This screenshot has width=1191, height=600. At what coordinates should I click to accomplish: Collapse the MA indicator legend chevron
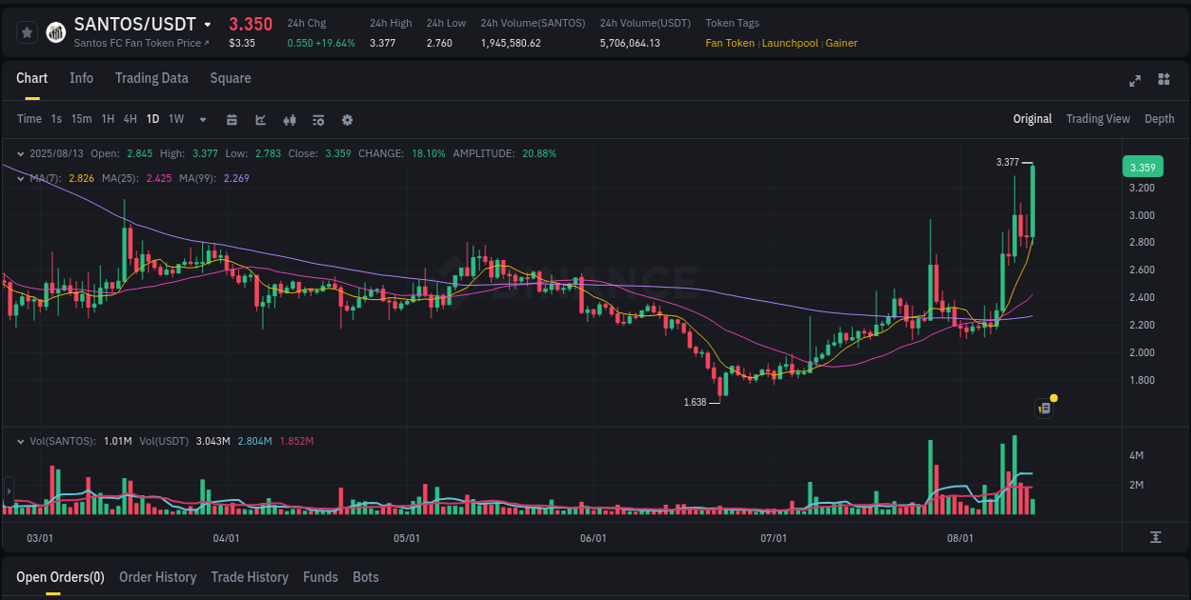click(21, 178)
